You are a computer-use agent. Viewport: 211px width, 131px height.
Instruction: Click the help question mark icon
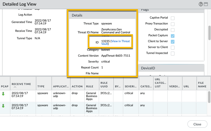pos(201,4)
